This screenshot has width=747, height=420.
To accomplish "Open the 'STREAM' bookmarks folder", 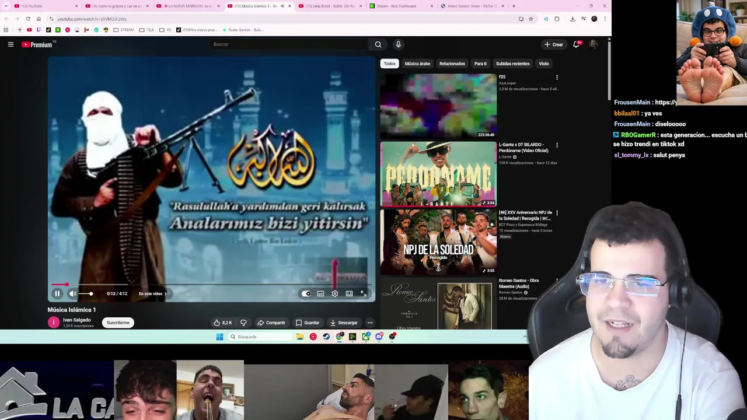I will 123,30.
